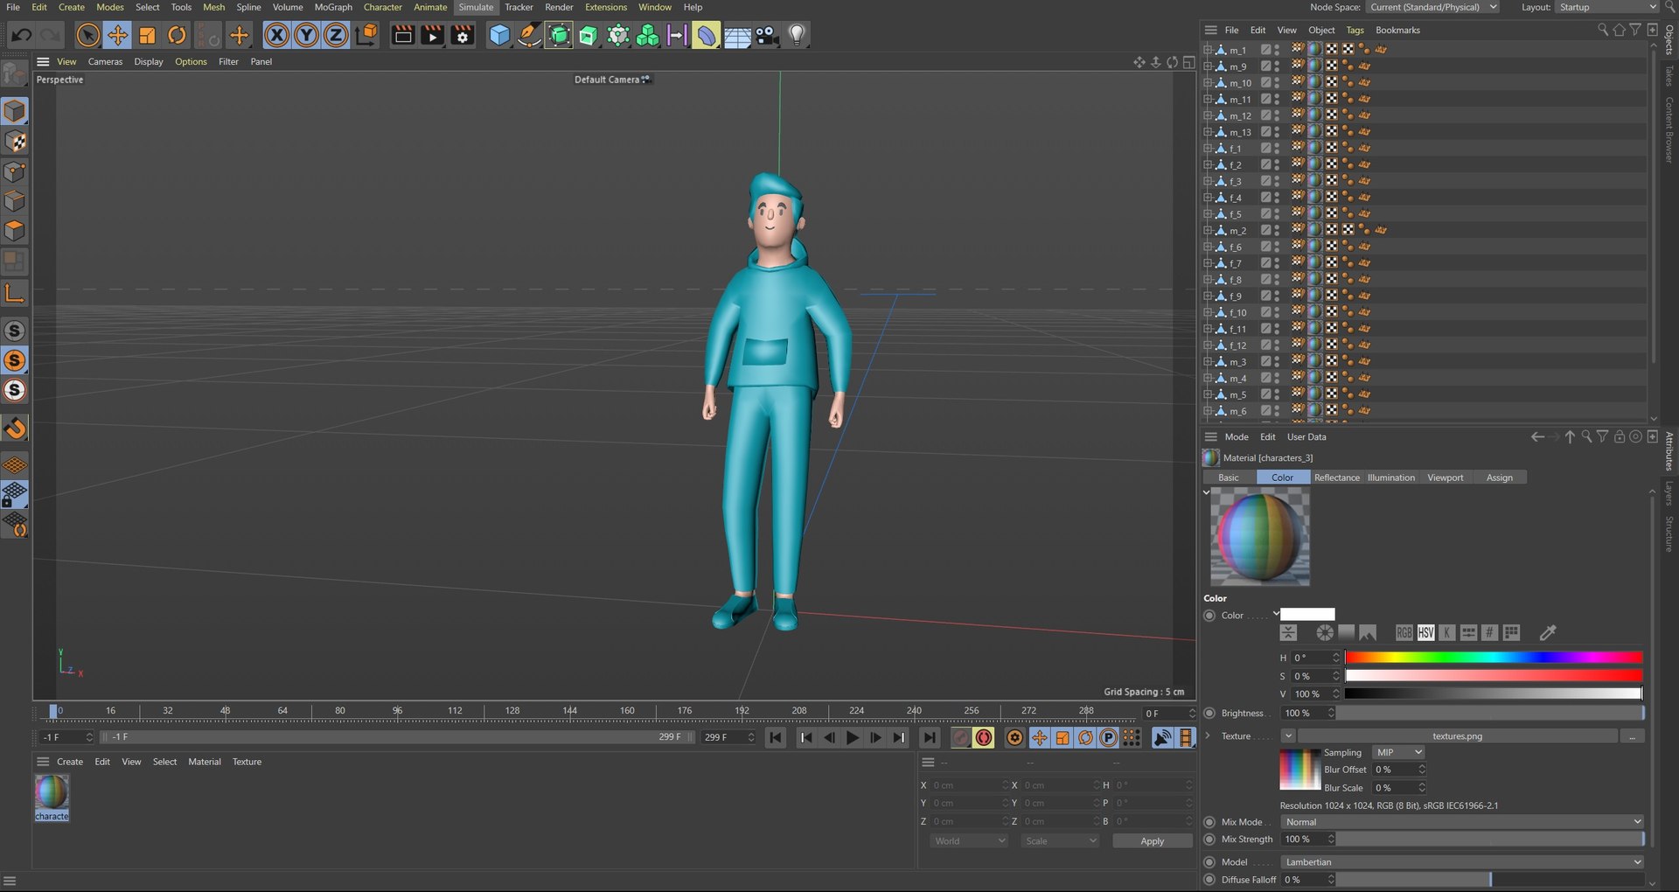
Task: Open the Mix Mode Normal dropdown
Action: tap(1462, 822)
